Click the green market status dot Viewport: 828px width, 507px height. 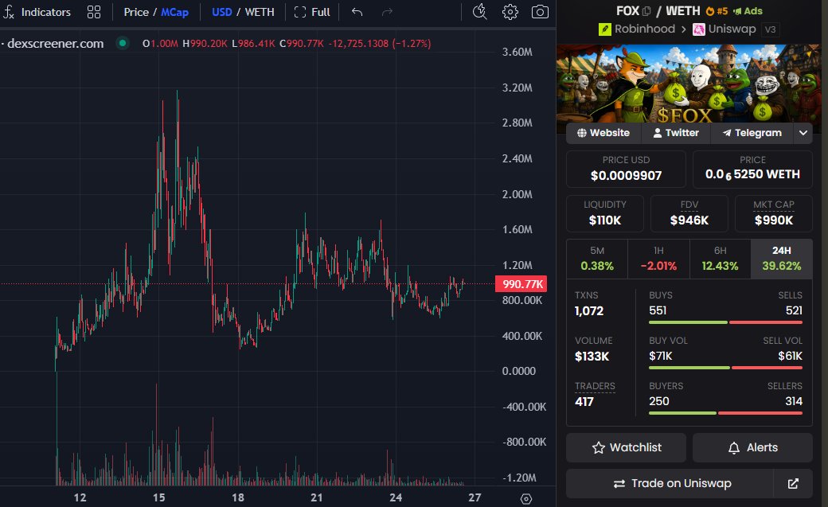coord(123,43)
